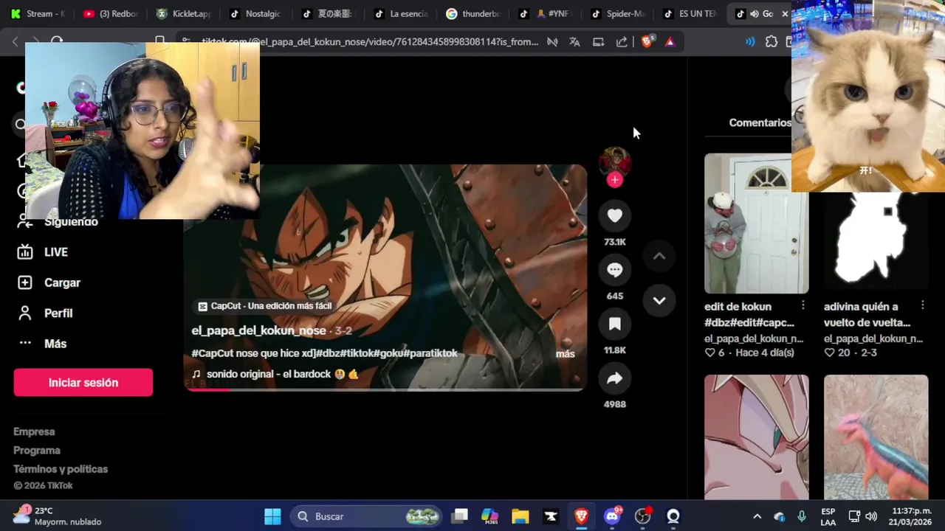Switch to the #YNF TikTok tab

click(546, 14)
